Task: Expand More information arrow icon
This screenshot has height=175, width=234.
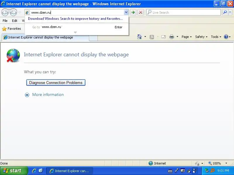Action: pos(27,95)
